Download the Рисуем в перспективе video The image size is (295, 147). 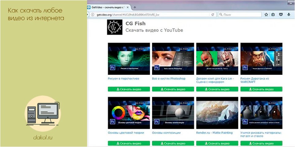point(129,89)
